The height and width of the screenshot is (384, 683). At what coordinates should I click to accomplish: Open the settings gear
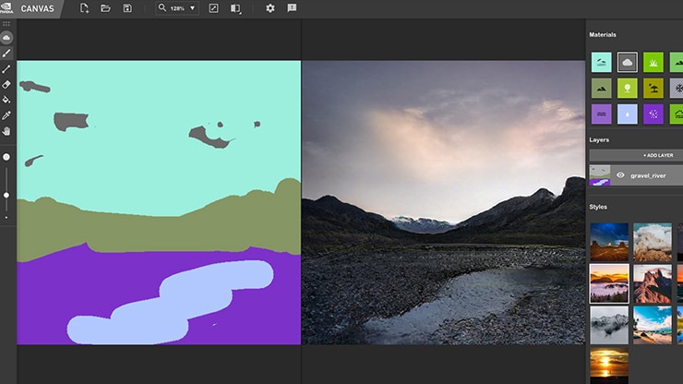coord(270,8)
